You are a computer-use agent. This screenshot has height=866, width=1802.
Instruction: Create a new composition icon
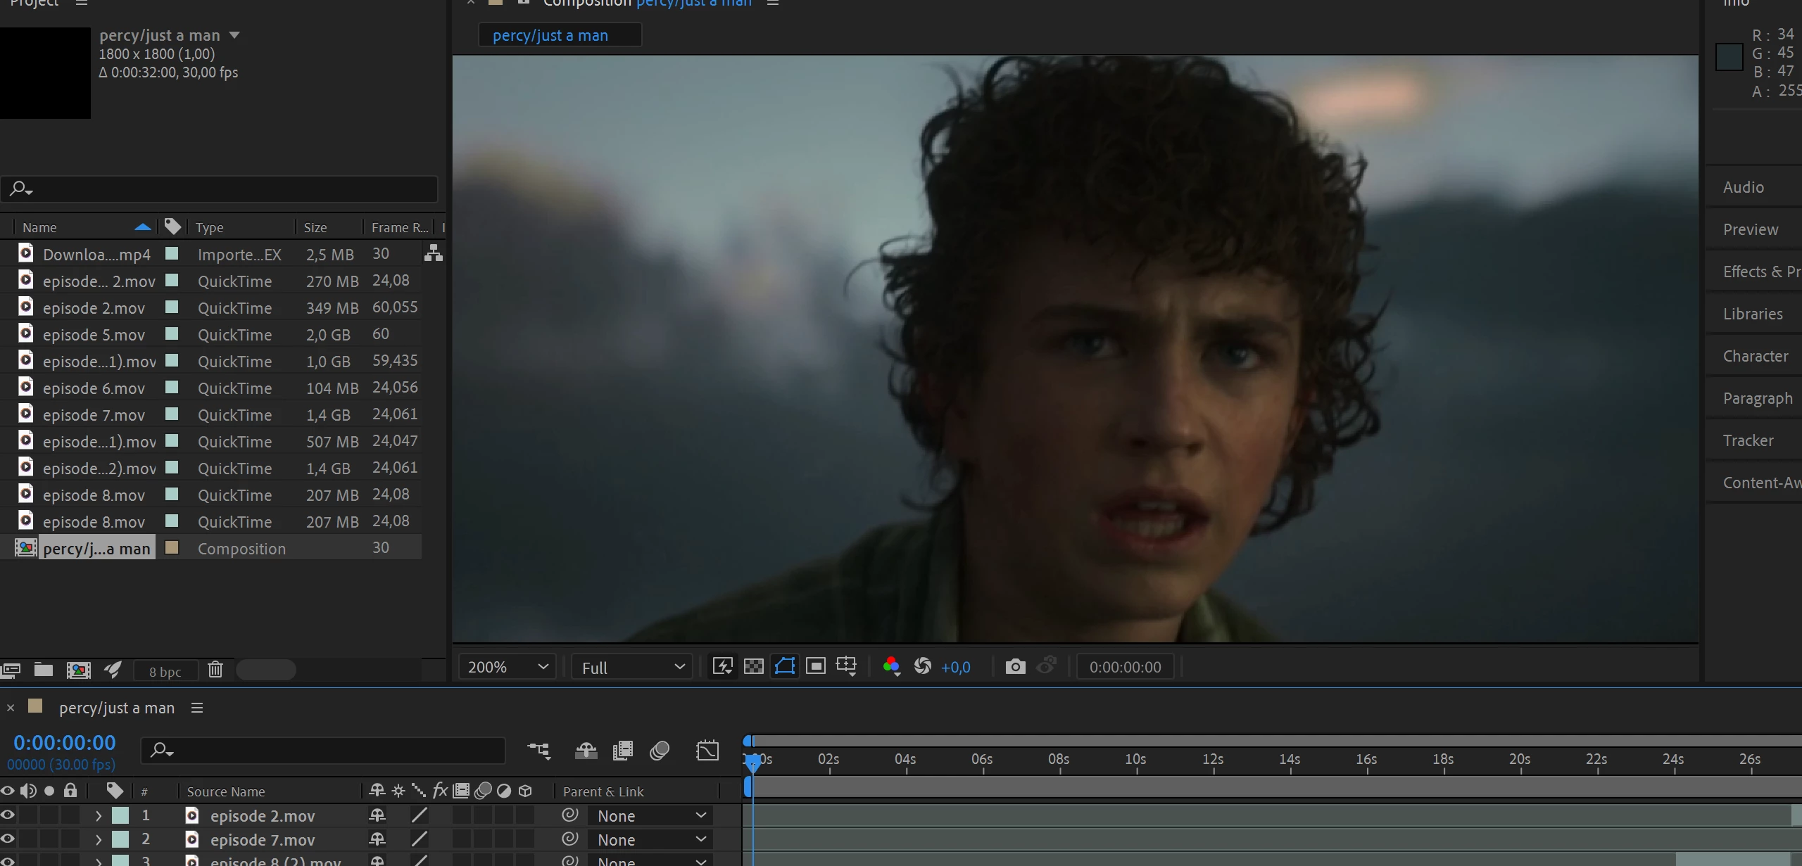tap(78, 670)
